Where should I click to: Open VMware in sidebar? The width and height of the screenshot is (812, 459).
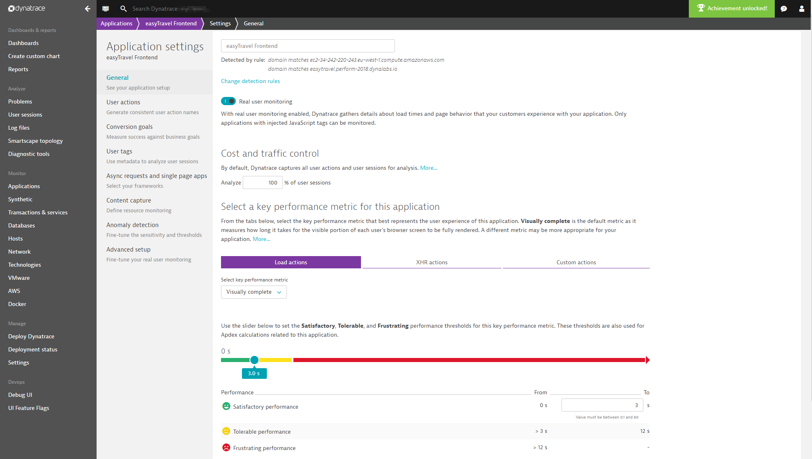(19, 278)
